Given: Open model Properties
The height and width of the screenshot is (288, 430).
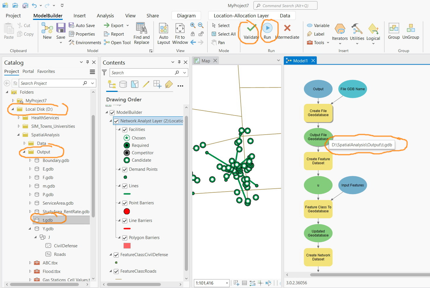Looking at the screenshot, I should 83,34.
